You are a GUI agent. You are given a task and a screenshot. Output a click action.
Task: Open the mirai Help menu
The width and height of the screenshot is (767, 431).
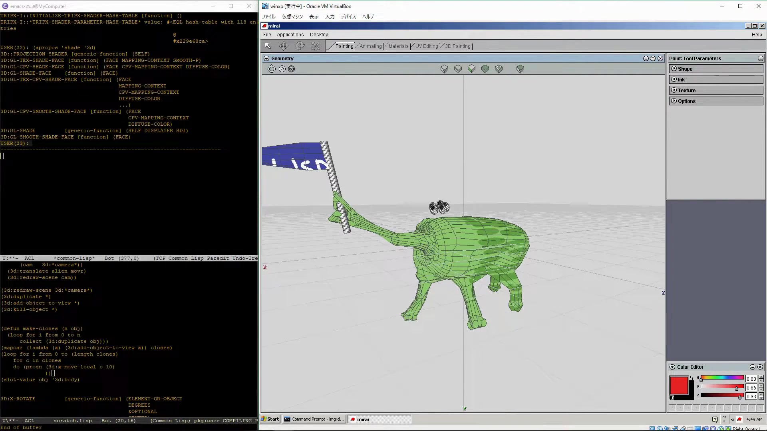(757, 35)
